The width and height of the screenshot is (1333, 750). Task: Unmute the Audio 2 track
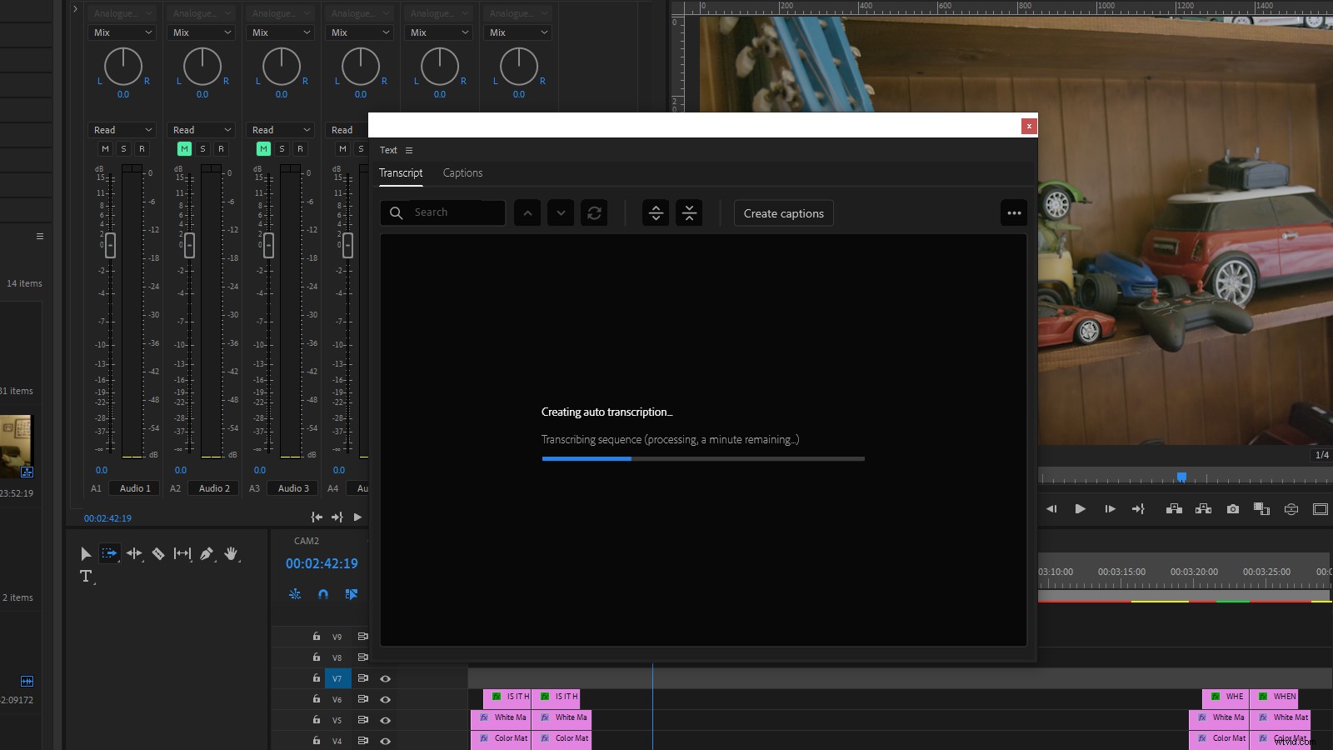point(184,148)
